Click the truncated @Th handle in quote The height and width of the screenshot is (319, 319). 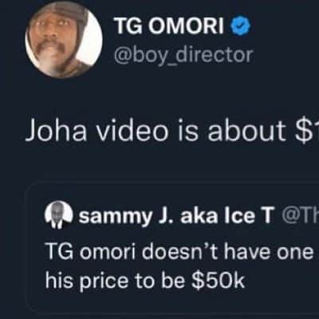[x=300, y=216]
